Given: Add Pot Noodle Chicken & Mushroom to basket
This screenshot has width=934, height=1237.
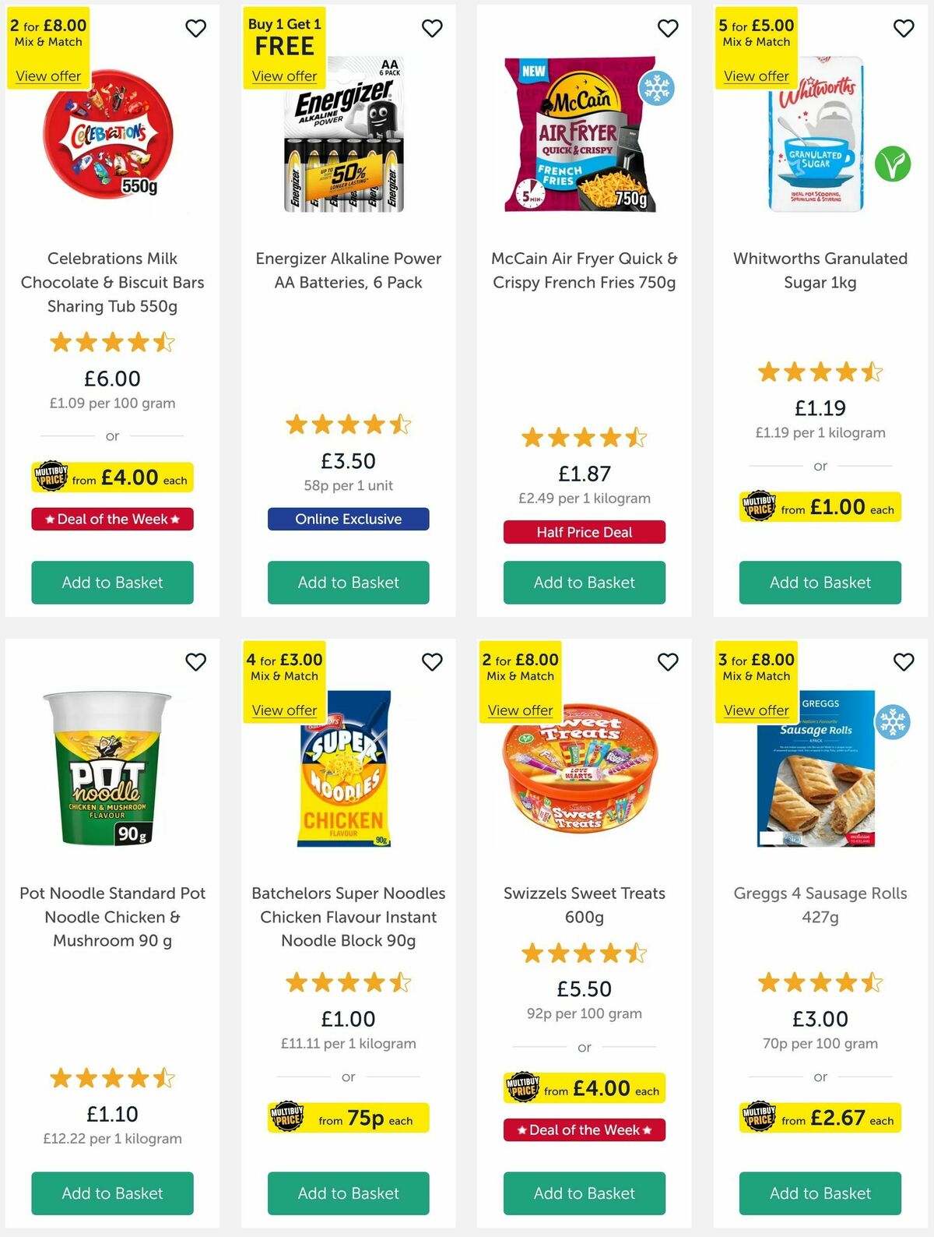Looking at the screenshot, I should tap(112, 1193).
